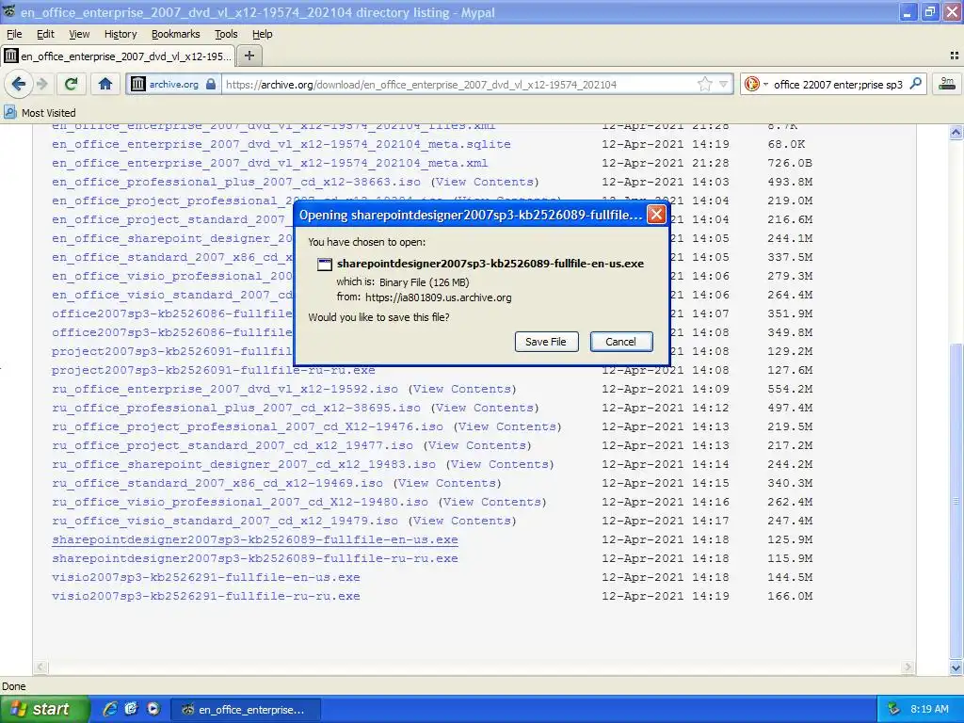
Task: View Contents of en_office_professional_plus iso
Action: 485,182
